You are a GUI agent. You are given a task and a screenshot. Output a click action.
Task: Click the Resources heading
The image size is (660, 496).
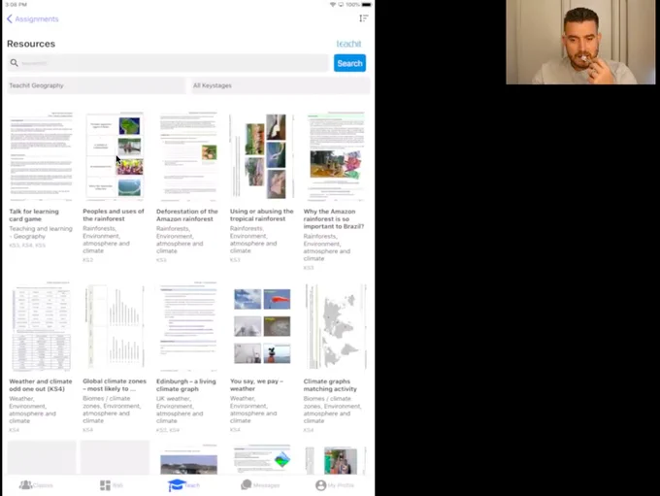pos(31,44)
